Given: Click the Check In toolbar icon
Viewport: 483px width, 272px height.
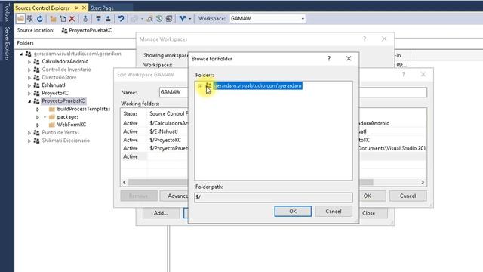Looking at the screenshot, I should 108,19.
